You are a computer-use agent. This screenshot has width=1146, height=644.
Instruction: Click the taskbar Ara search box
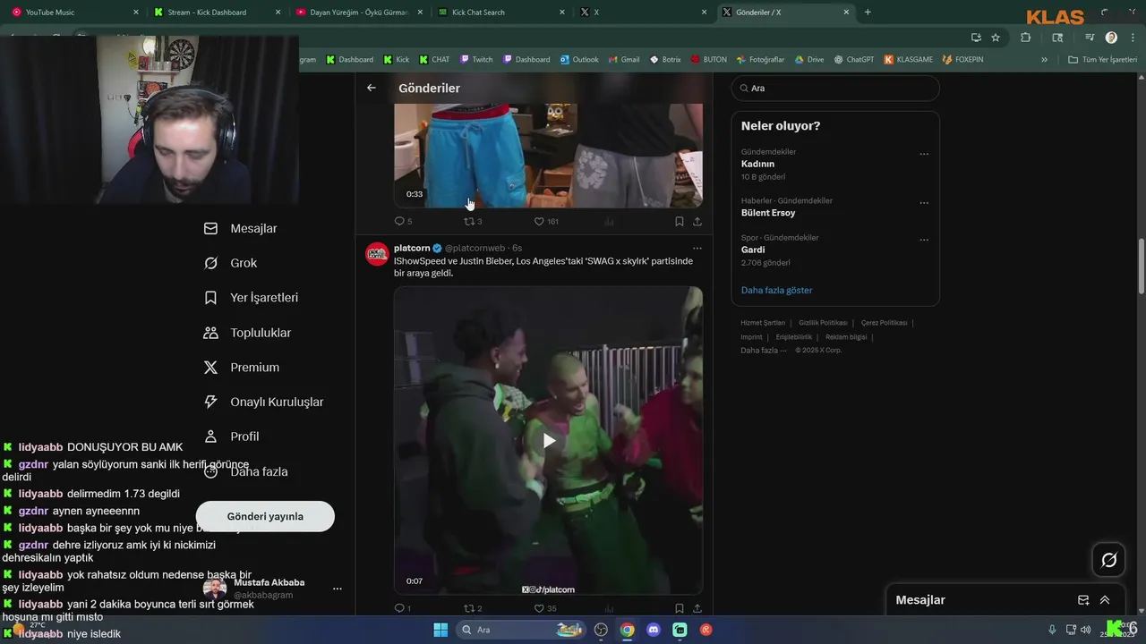pyautogui.click(x=522, y=630)
